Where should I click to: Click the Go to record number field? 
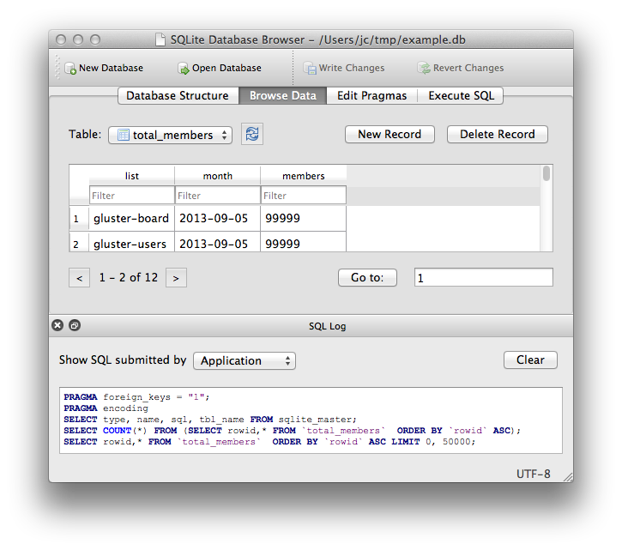tap(483, 278)
